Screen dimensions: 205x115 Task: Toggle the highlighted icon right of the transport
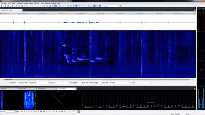[94, 6]
